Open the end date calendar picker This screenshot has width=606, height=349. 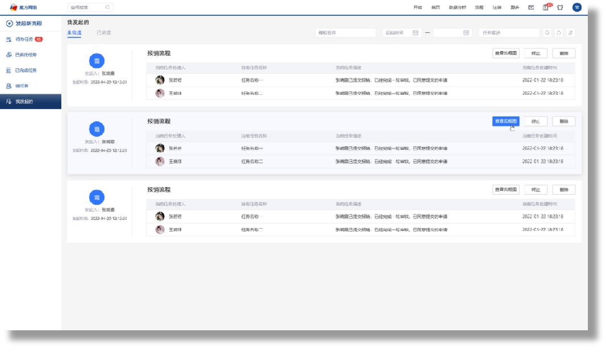point(466,33)
